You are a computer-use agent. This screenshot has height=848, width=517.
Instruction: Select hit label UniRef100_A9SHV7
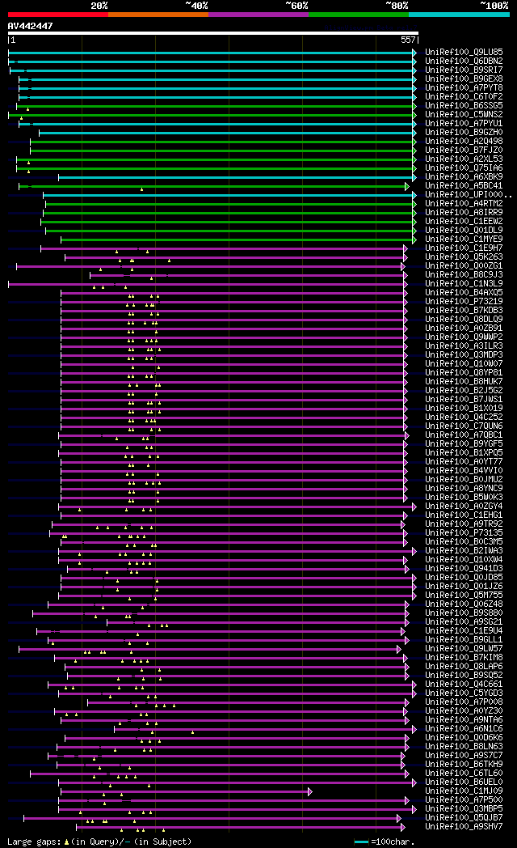click(x=464, y=826)
